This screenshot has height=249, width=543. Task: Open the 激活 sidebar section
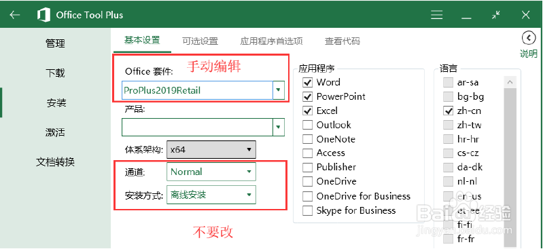pyautogui.click(x=56, y=132)
